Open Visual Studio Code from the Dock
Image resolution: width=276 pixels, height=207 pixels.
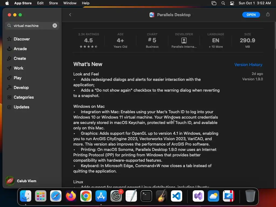click(x=177, y=196)
